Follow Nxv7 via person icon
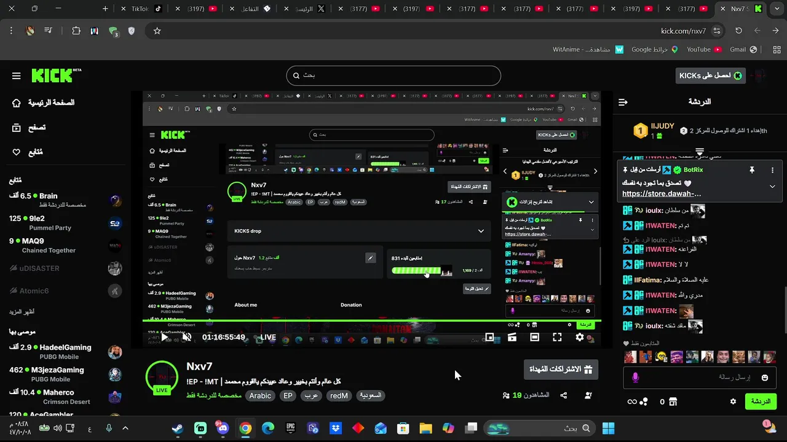Viewport: 787px width, 442px height. 588,396
